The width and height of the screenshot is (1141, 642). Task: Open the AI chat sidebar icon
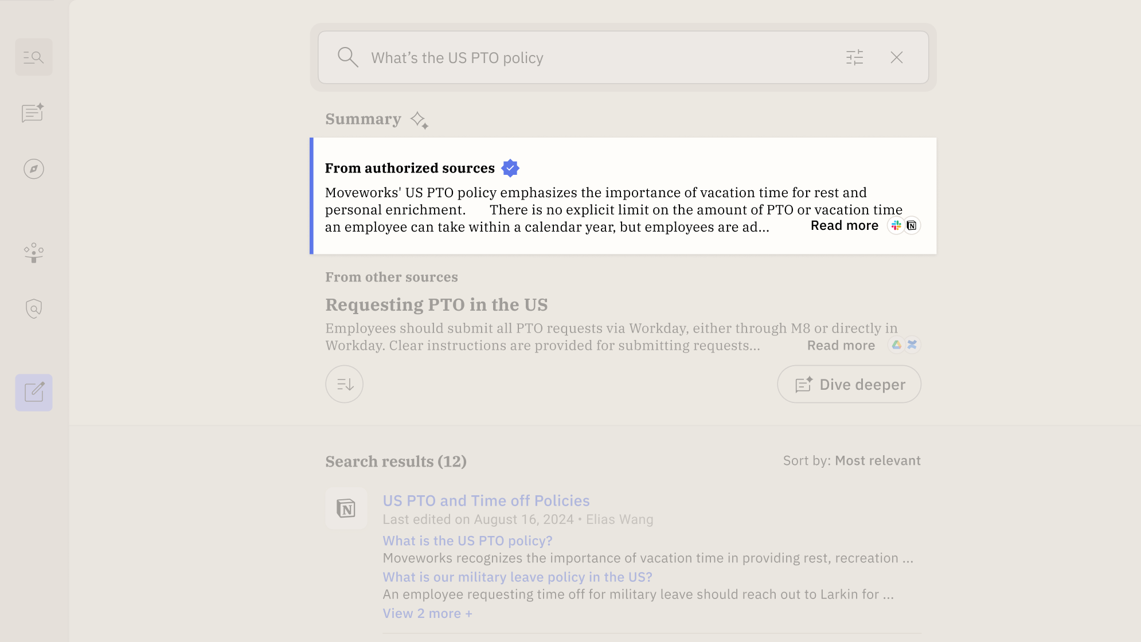pyautogui.click(x=33, y=113)
